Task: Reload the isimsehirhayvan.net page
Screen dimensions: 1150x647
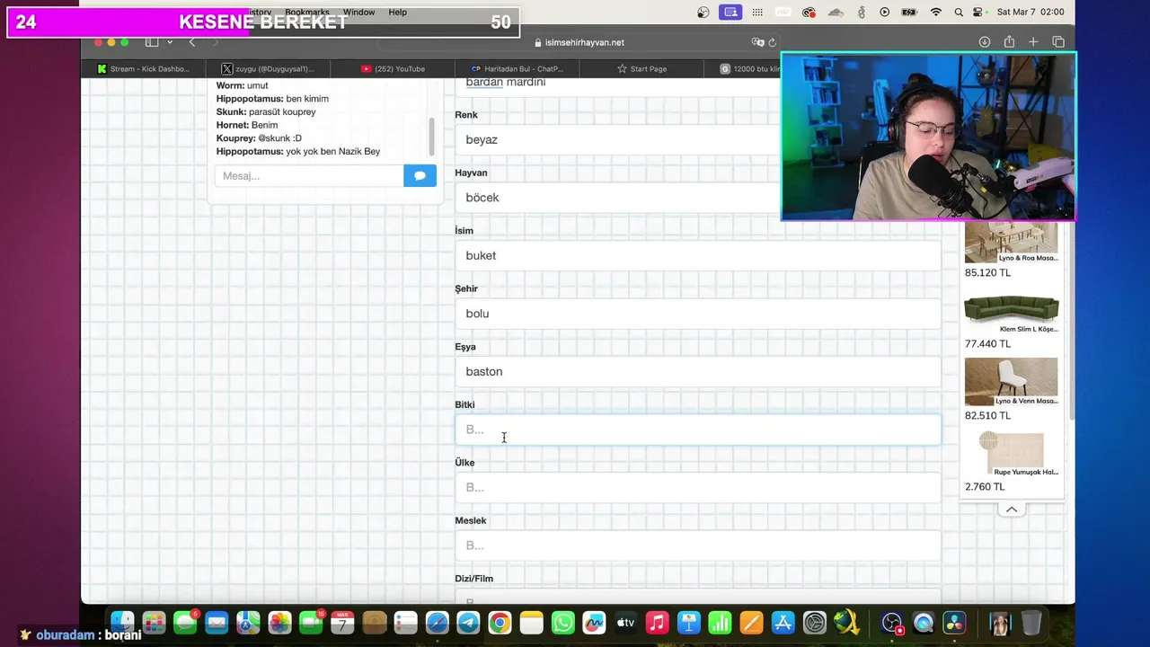Action: pos(772,42)
